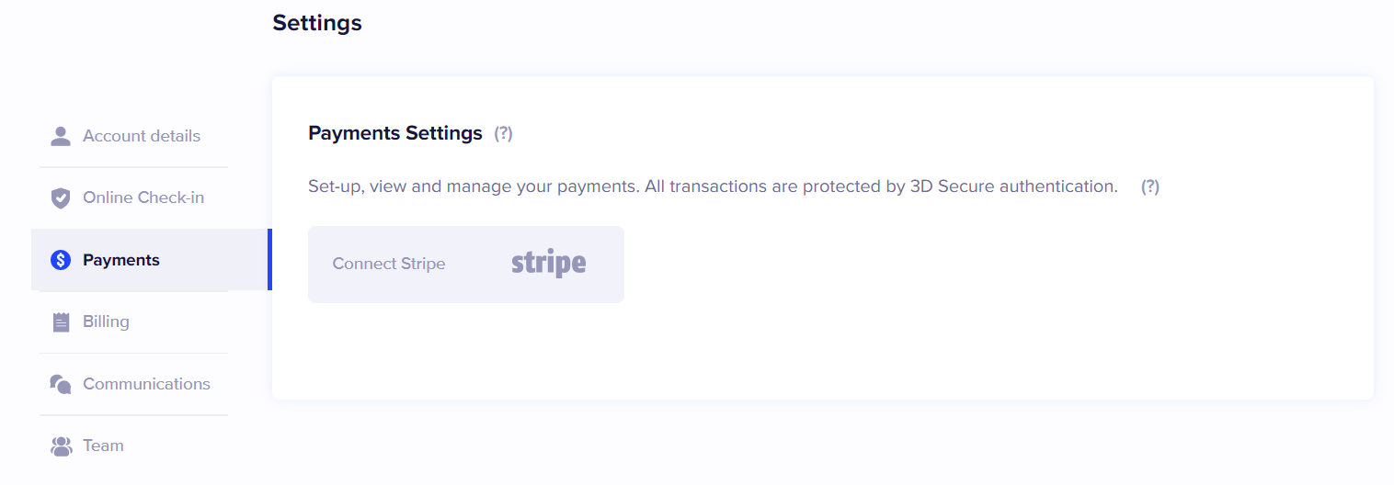Screen dimensions: 1394x485
Task: Click the Online Check-in shield icon
Action: coord(61,197)
